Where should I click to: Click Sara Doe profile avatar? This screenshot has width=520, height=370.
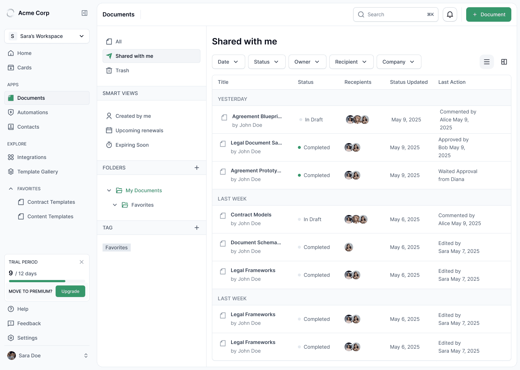tap(12, 356)
